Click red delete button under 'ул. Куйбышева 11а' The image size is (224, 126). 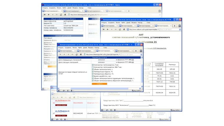click(x=61, y=105)
